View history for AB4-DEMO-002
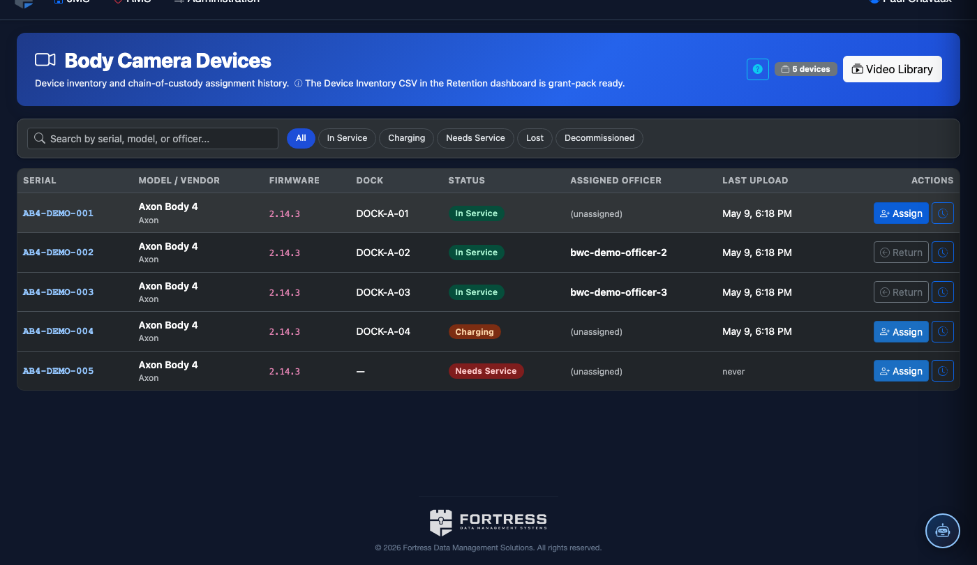Image resolution: width=977 pixels, height=565 pixels. [x=943, y=253]
